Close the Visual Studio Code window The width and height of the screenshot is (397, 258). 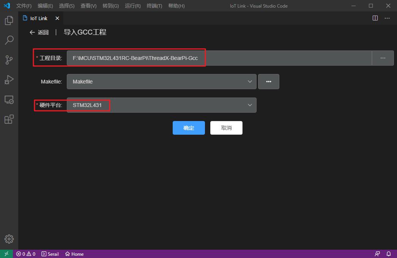coord(388,6)
